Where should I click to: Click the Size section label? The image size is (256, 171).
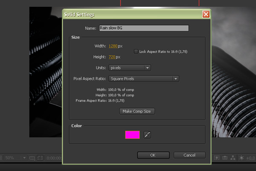76,37
